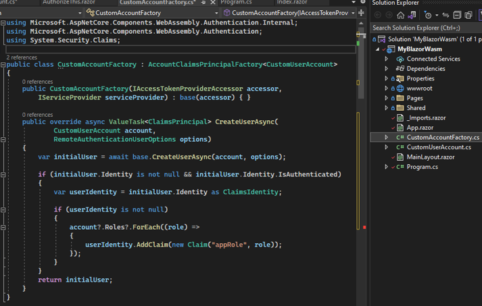Image resolution: width=482 pixels, height=306 pixels.
Task: Open the project scope dropdown at left
Action: (80, 13)
